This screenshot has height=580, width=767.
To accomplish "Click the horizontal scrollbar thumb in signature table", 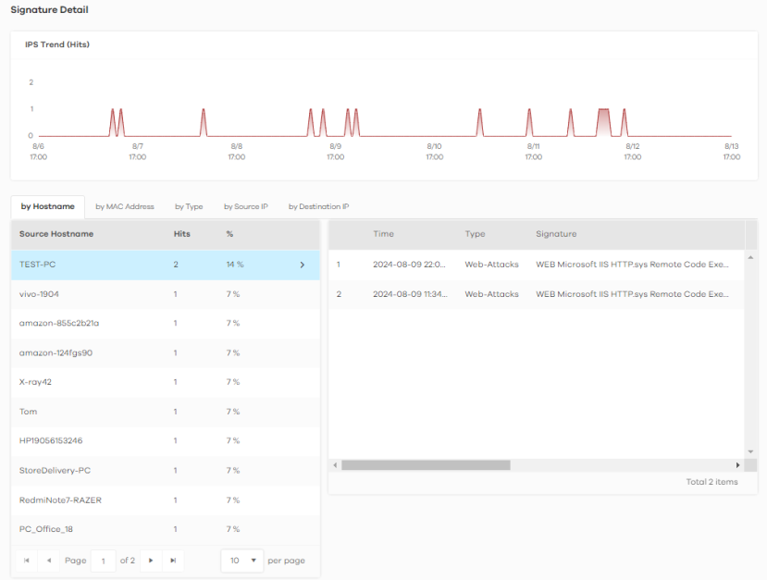I will pos(426,465).
